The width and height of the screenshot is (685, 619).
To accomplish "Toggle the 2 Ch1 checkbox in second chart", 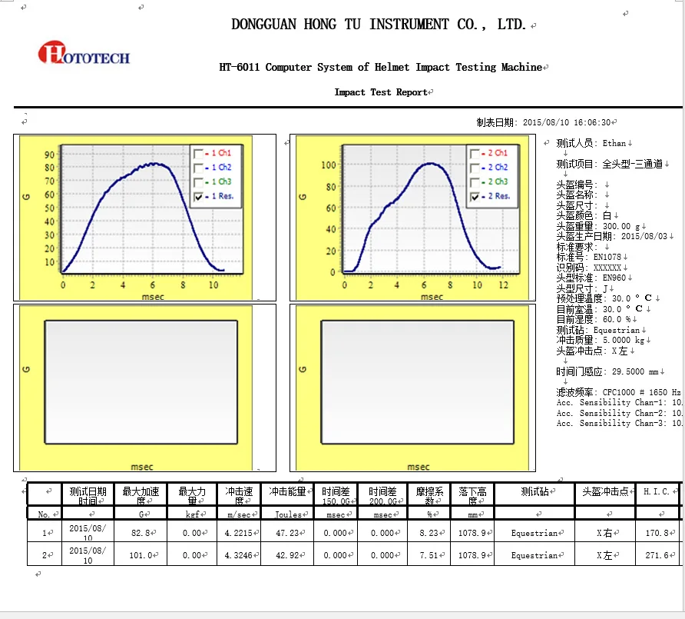I will pos(475,153).
